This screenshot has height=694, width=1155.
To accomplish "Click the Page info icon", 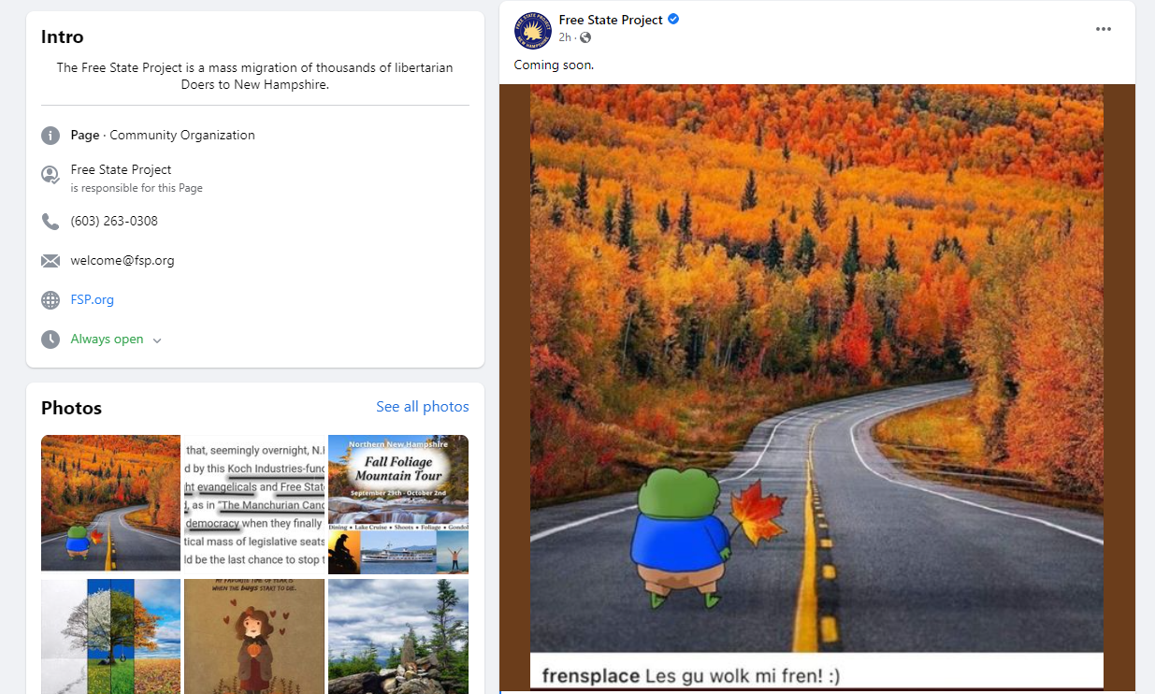I will 51,136.
